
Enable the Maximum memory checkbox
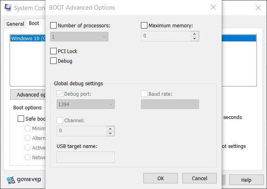click(144, 25)
